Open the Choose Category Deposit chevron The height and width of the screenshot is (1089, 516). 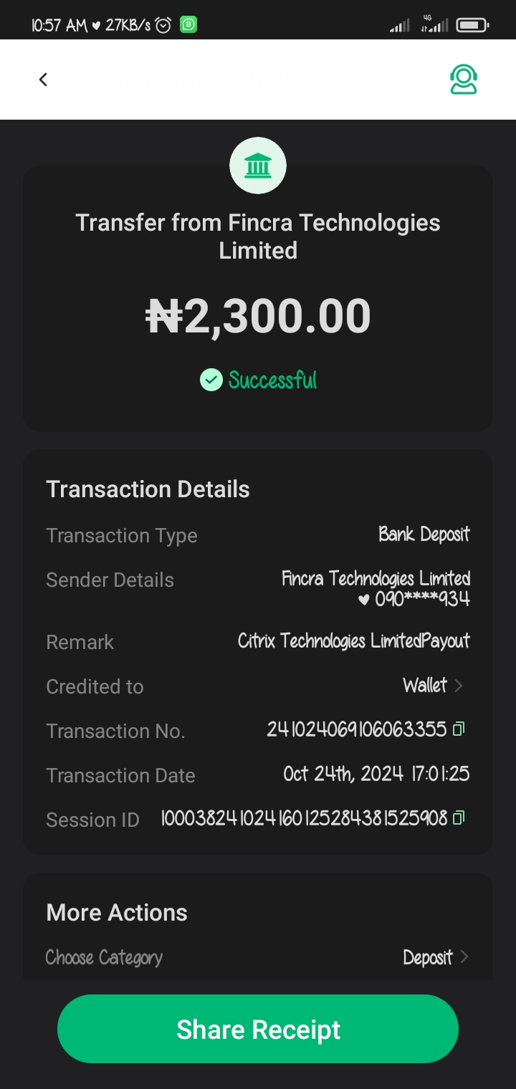(464, 956)
